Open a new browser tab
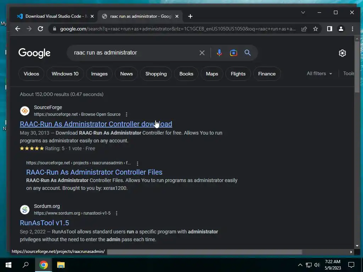 pos(190,16)
